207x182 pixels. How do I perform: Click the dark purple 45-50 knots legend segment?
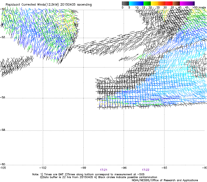click(x=191, y=3)
